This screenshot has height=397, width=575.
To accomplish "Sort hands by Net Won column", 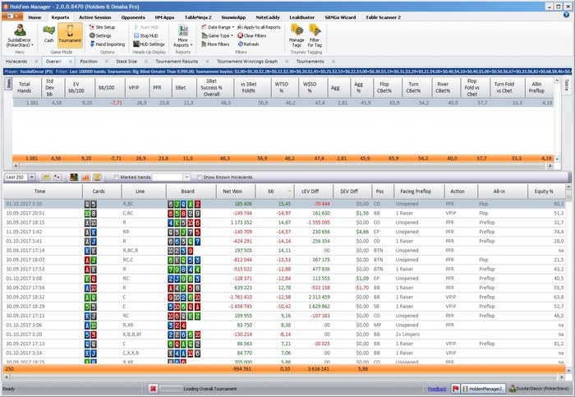I will [232, 192].
